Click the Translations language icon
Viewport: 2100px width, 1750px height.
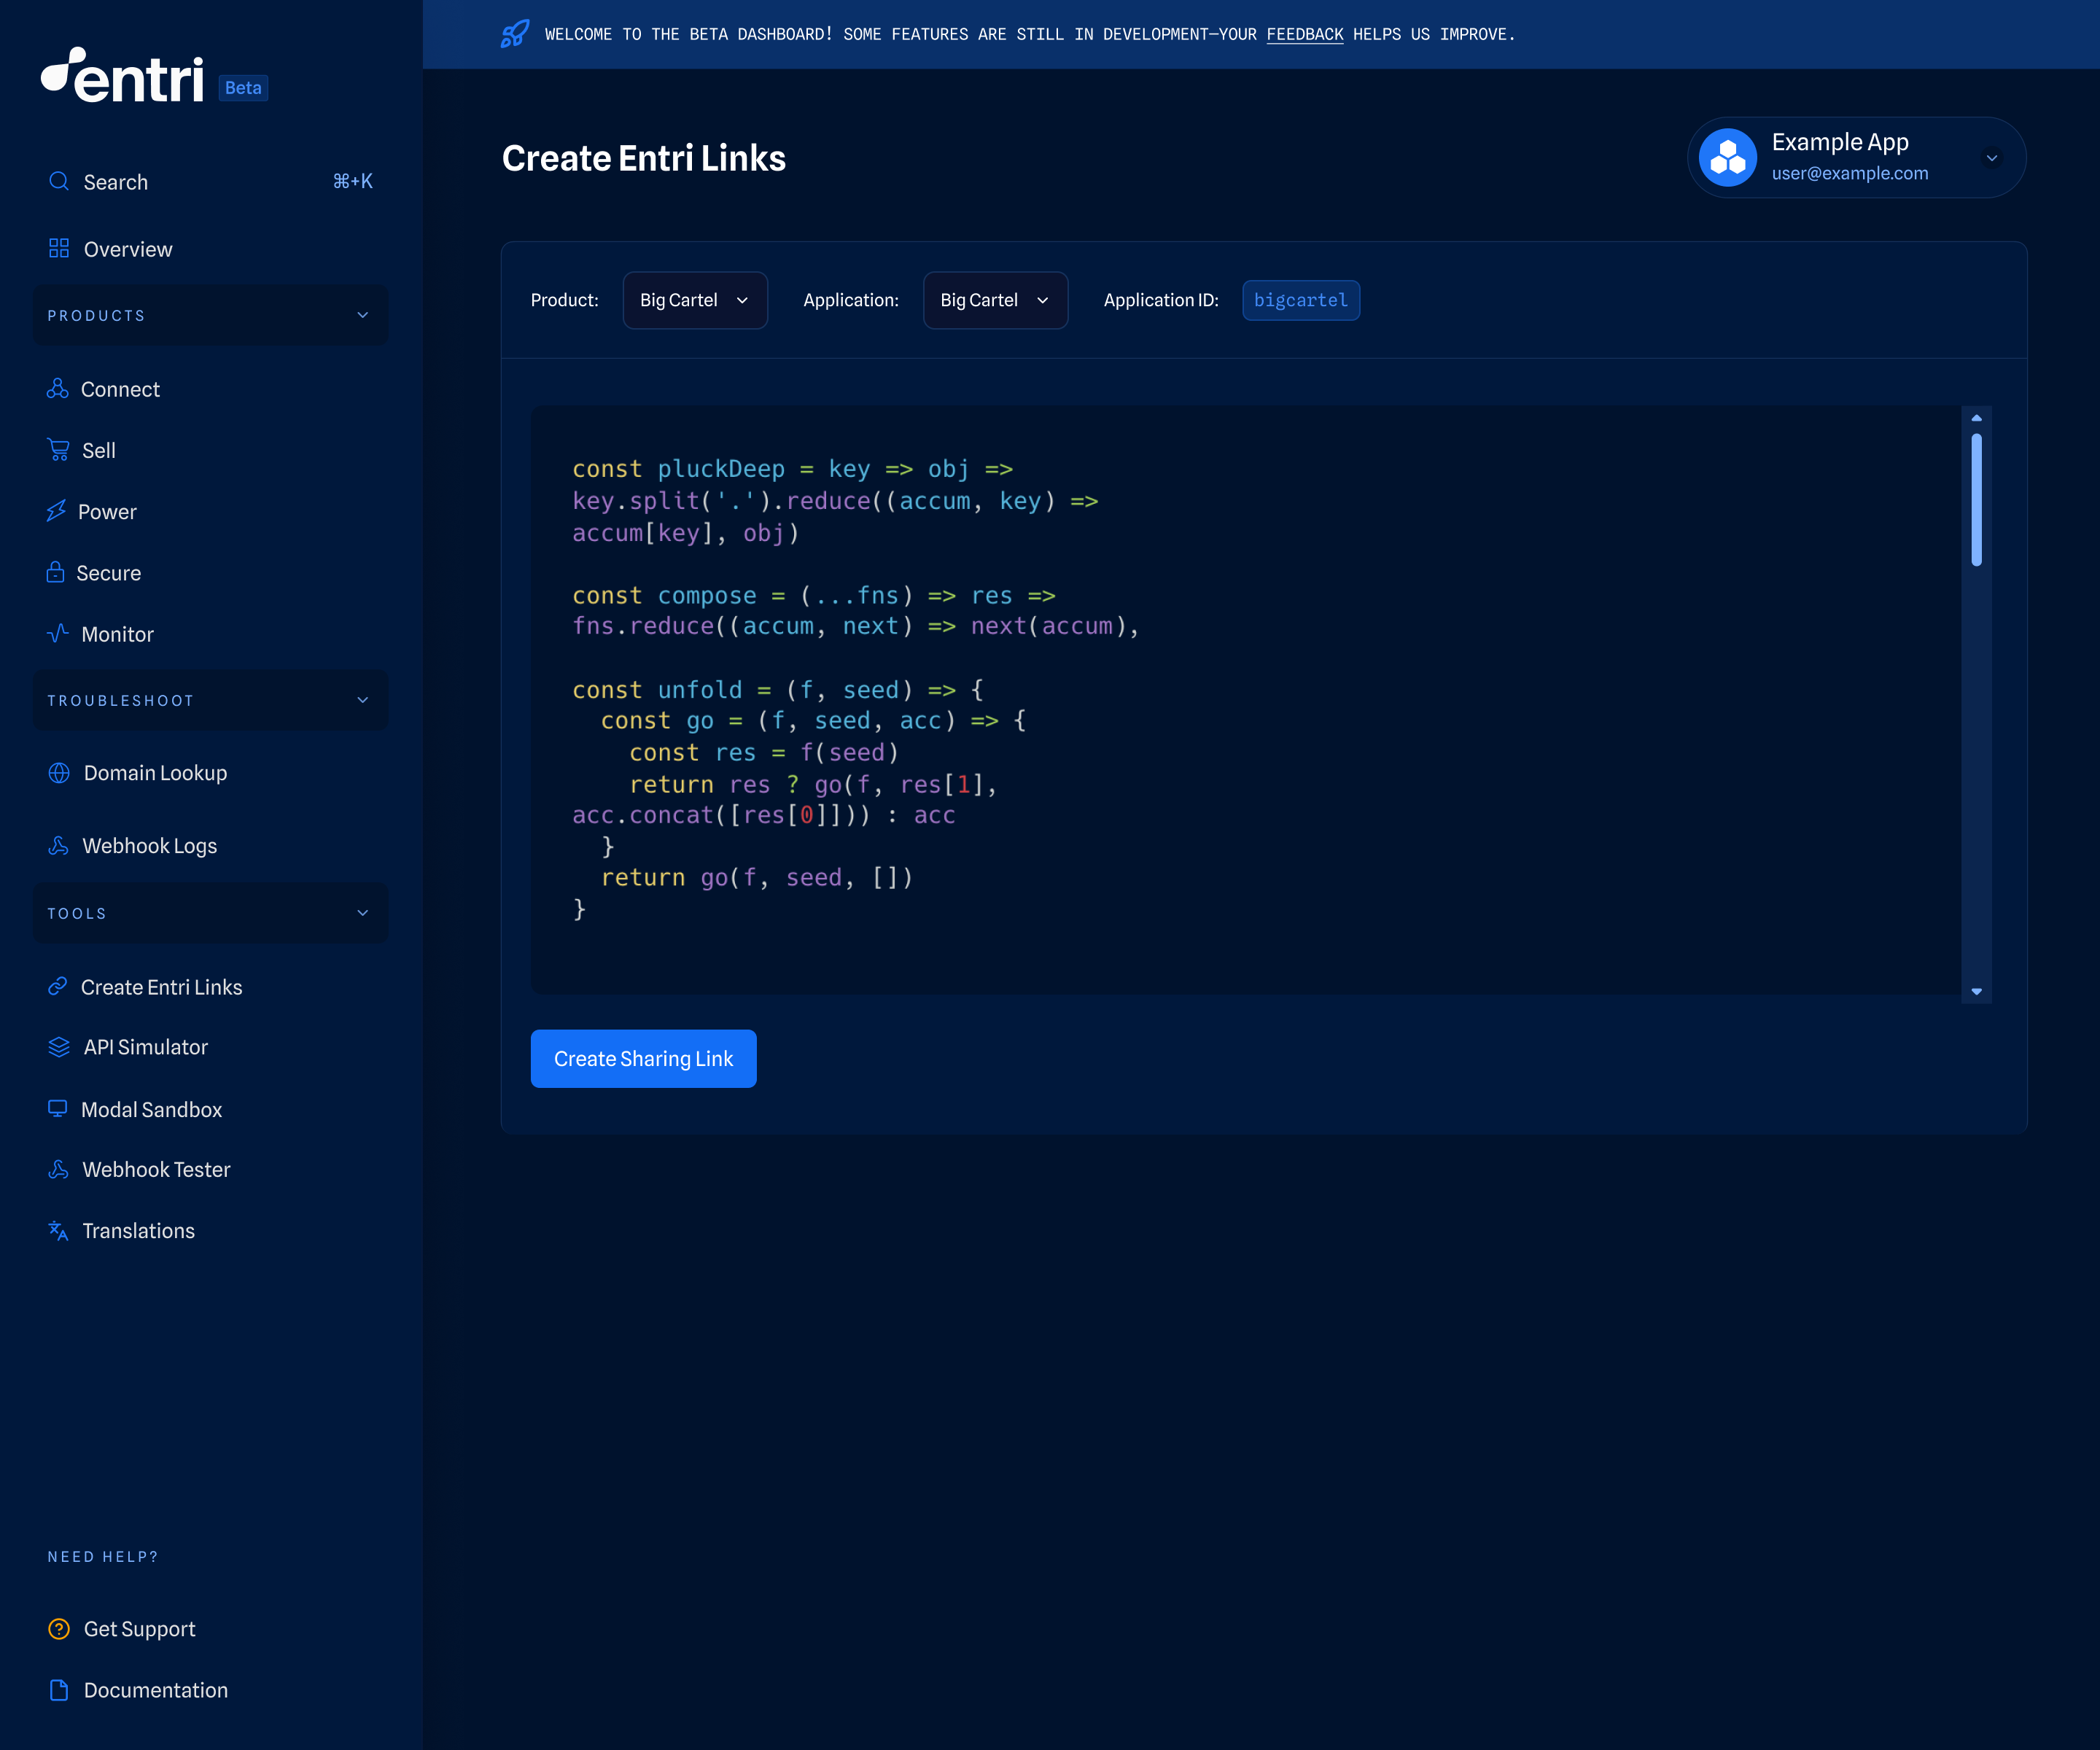click(59, 1230)
